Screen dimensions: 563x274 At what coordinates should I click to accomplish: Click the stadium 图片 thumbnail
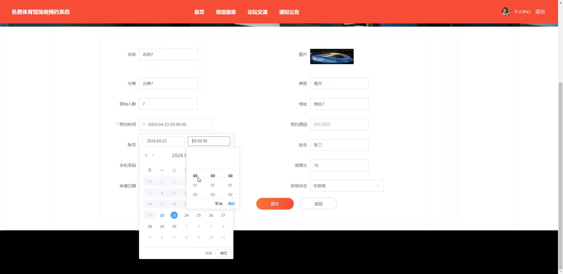point(332,56)
